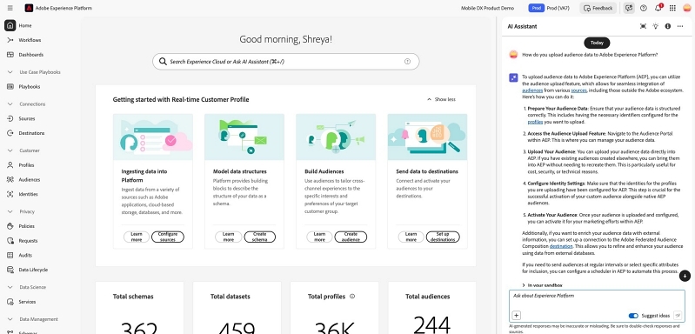The image size is (695, 334).
Task: Click the Build Audiences illustration
Action: 336,137
